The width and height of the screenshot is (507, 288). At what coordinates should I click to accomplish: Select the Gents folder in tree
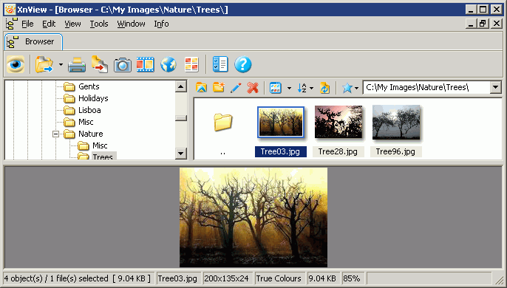pyautogui.click(x=89, y=86)
